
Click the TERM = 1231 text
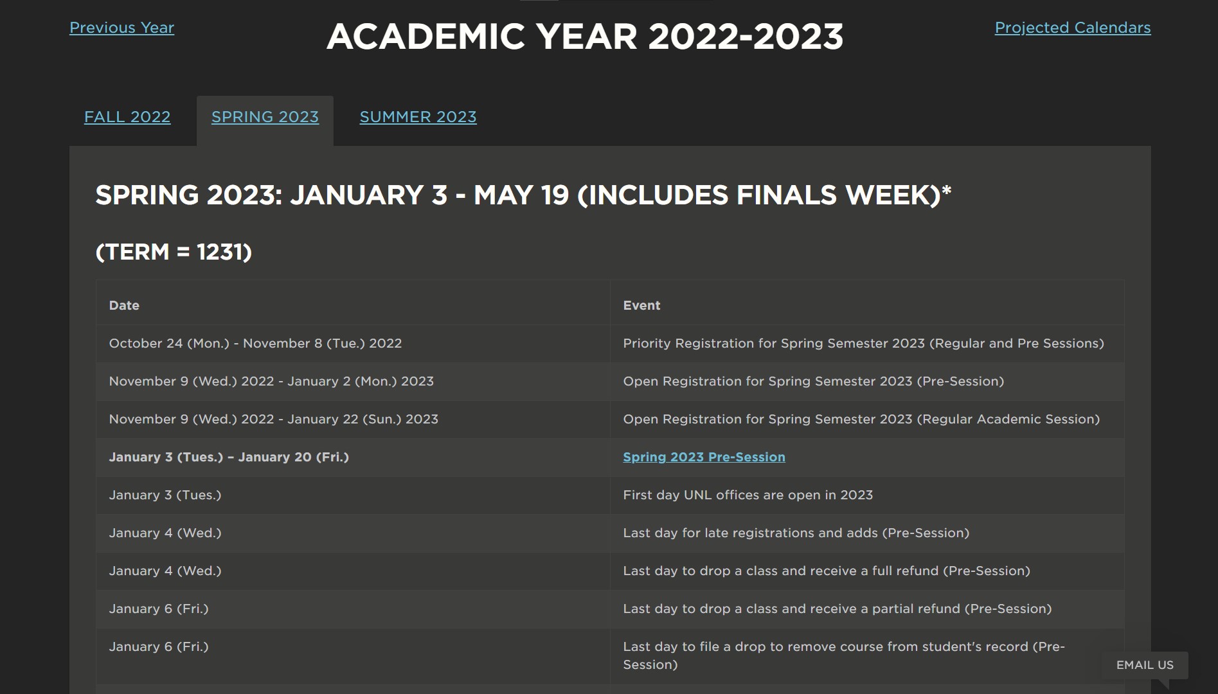coord(174,253)
